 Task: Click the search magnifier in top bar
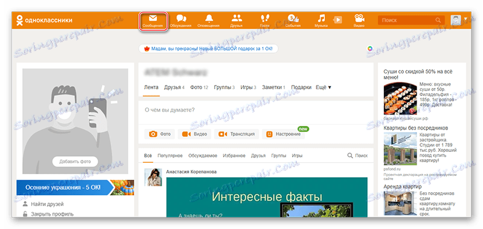click(x=438, y=20)
